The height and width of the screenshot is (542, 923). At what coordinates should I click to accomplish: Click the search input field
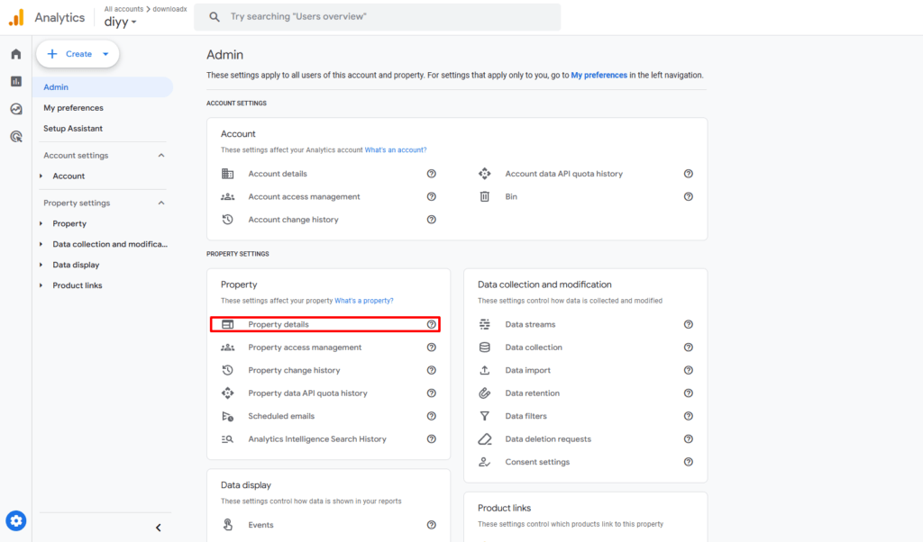click(378, 17)
